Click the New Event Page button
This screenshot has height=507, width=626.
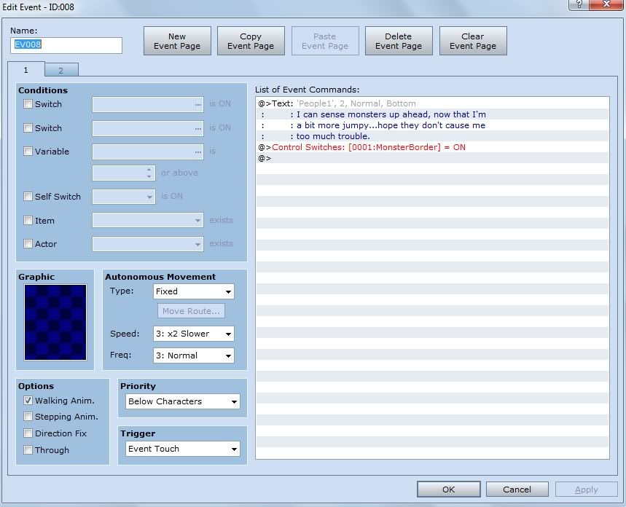click(x=177, y=42)
